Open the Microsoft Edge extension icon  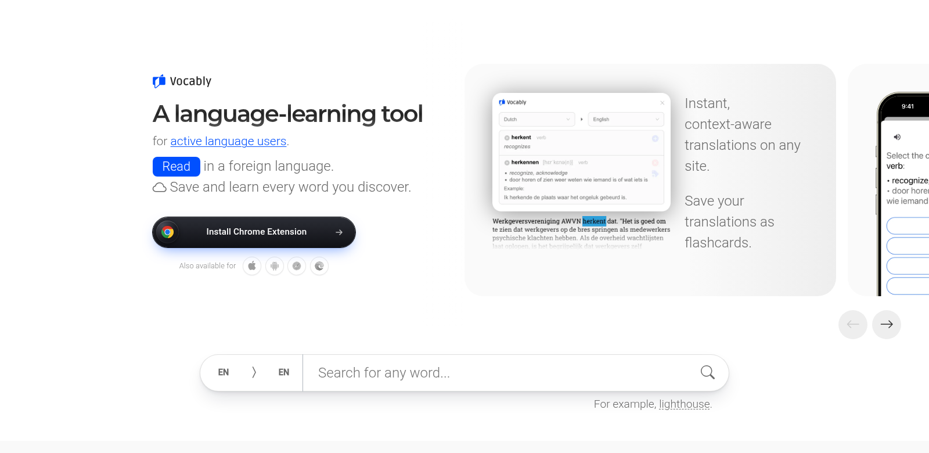(x=319, y=266)
